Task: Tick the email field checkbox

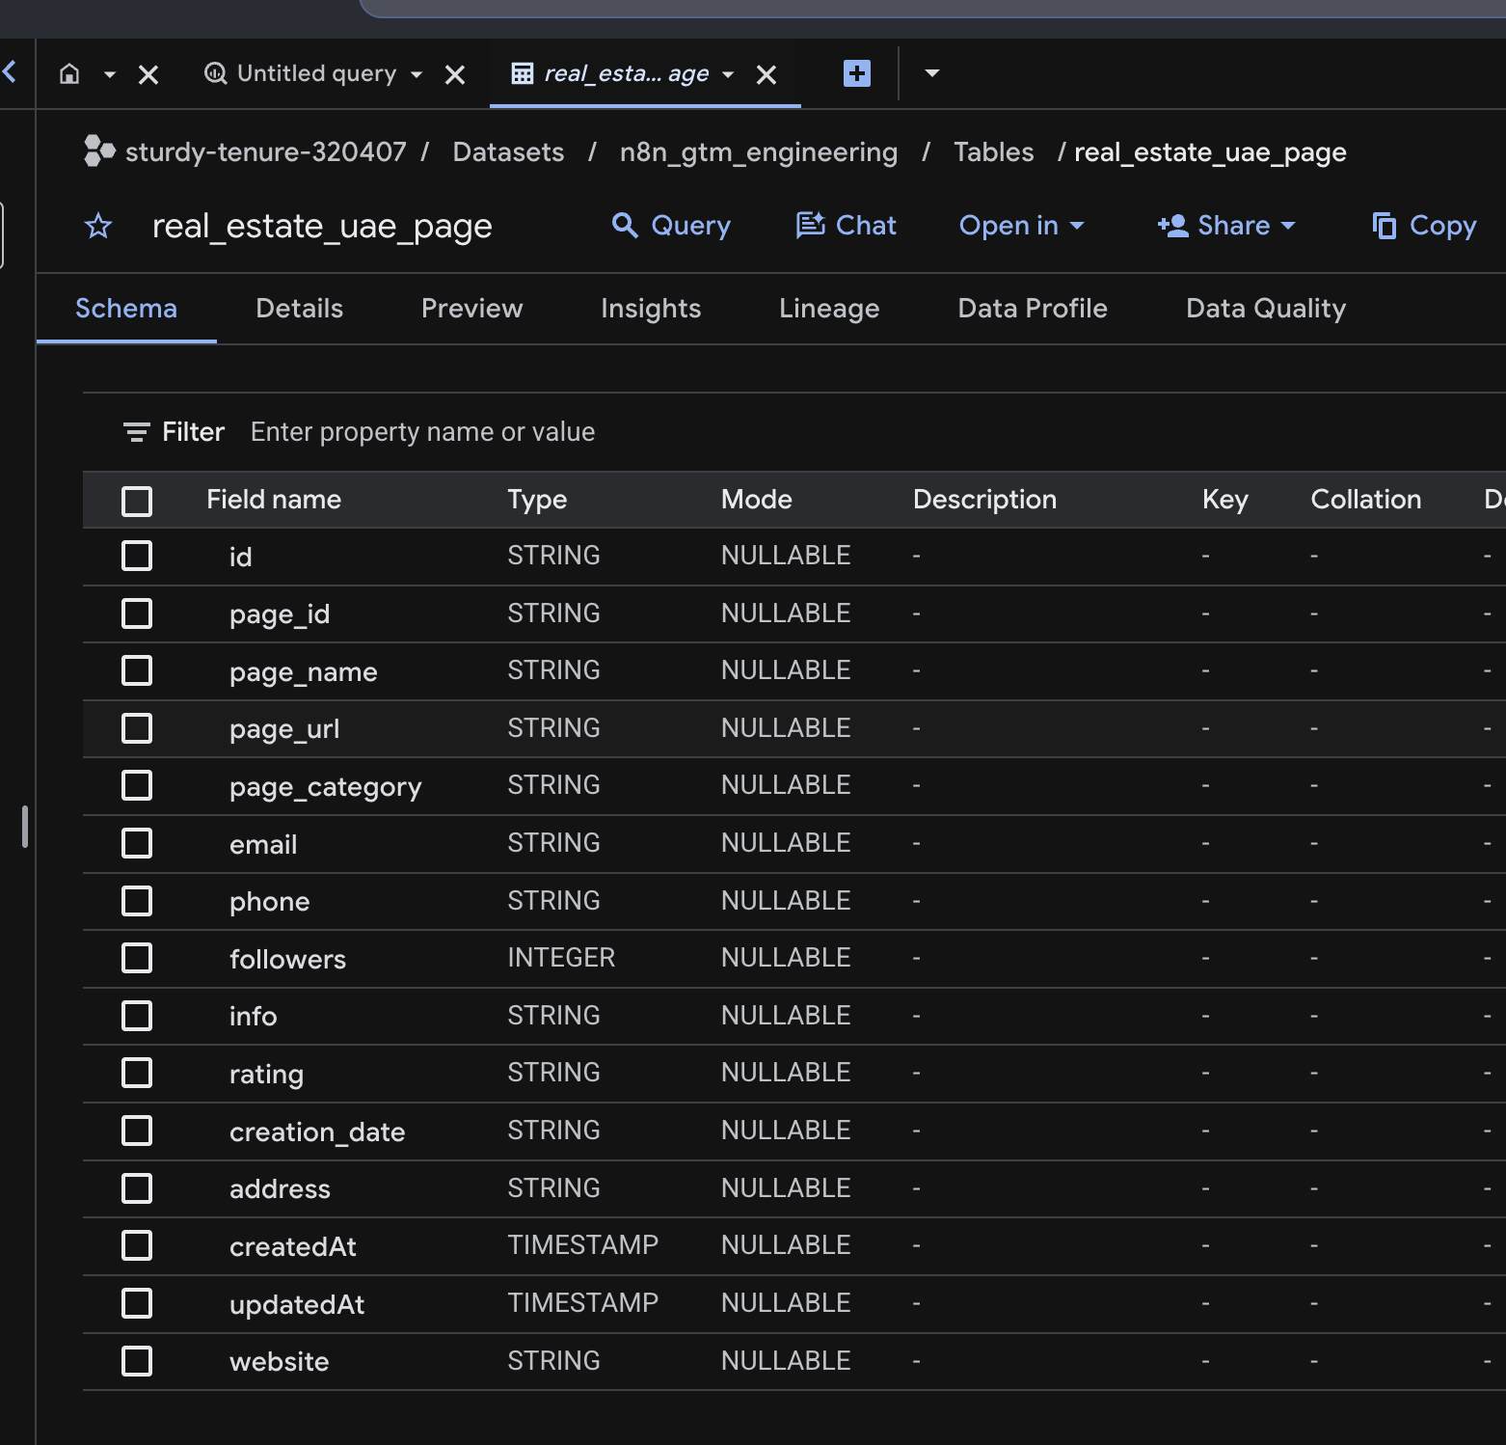Action: [x=137, y=843]
